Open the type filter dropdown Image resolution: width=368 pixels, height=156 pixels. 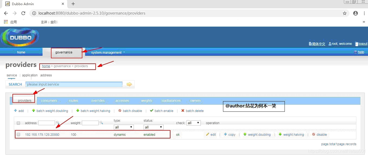point(124,127)
